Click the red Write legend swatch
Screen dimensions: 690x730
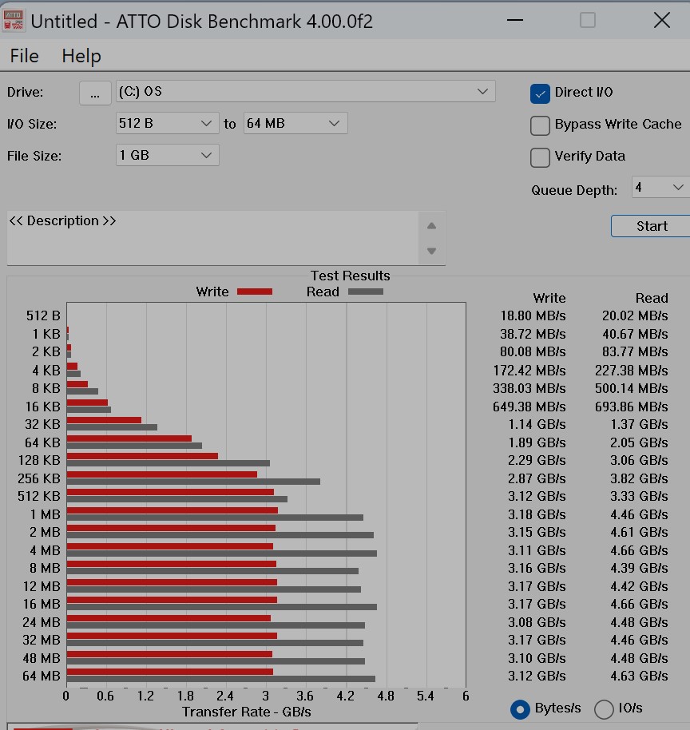tap(255, 292)
